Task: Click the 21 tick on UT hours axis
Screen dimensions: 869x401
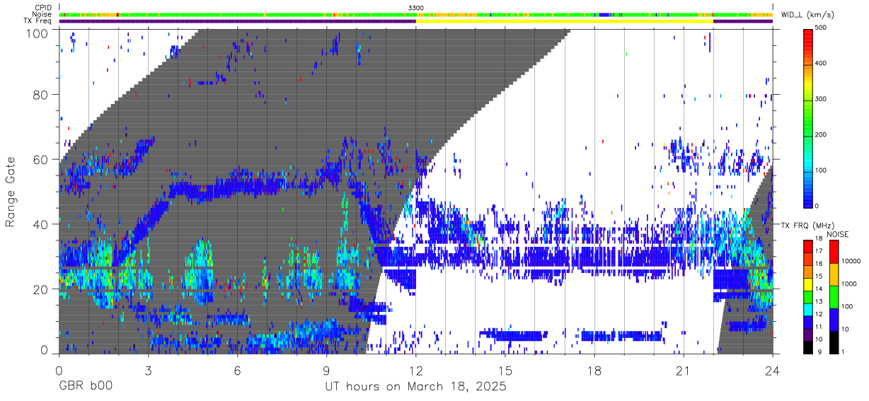Action: pyautogui.click(x=684, y=371)
